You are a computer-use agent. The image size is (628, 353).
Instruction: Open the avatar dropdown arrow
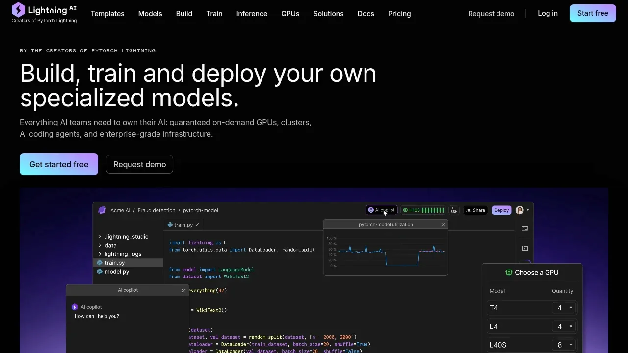[x=528, y=210]
